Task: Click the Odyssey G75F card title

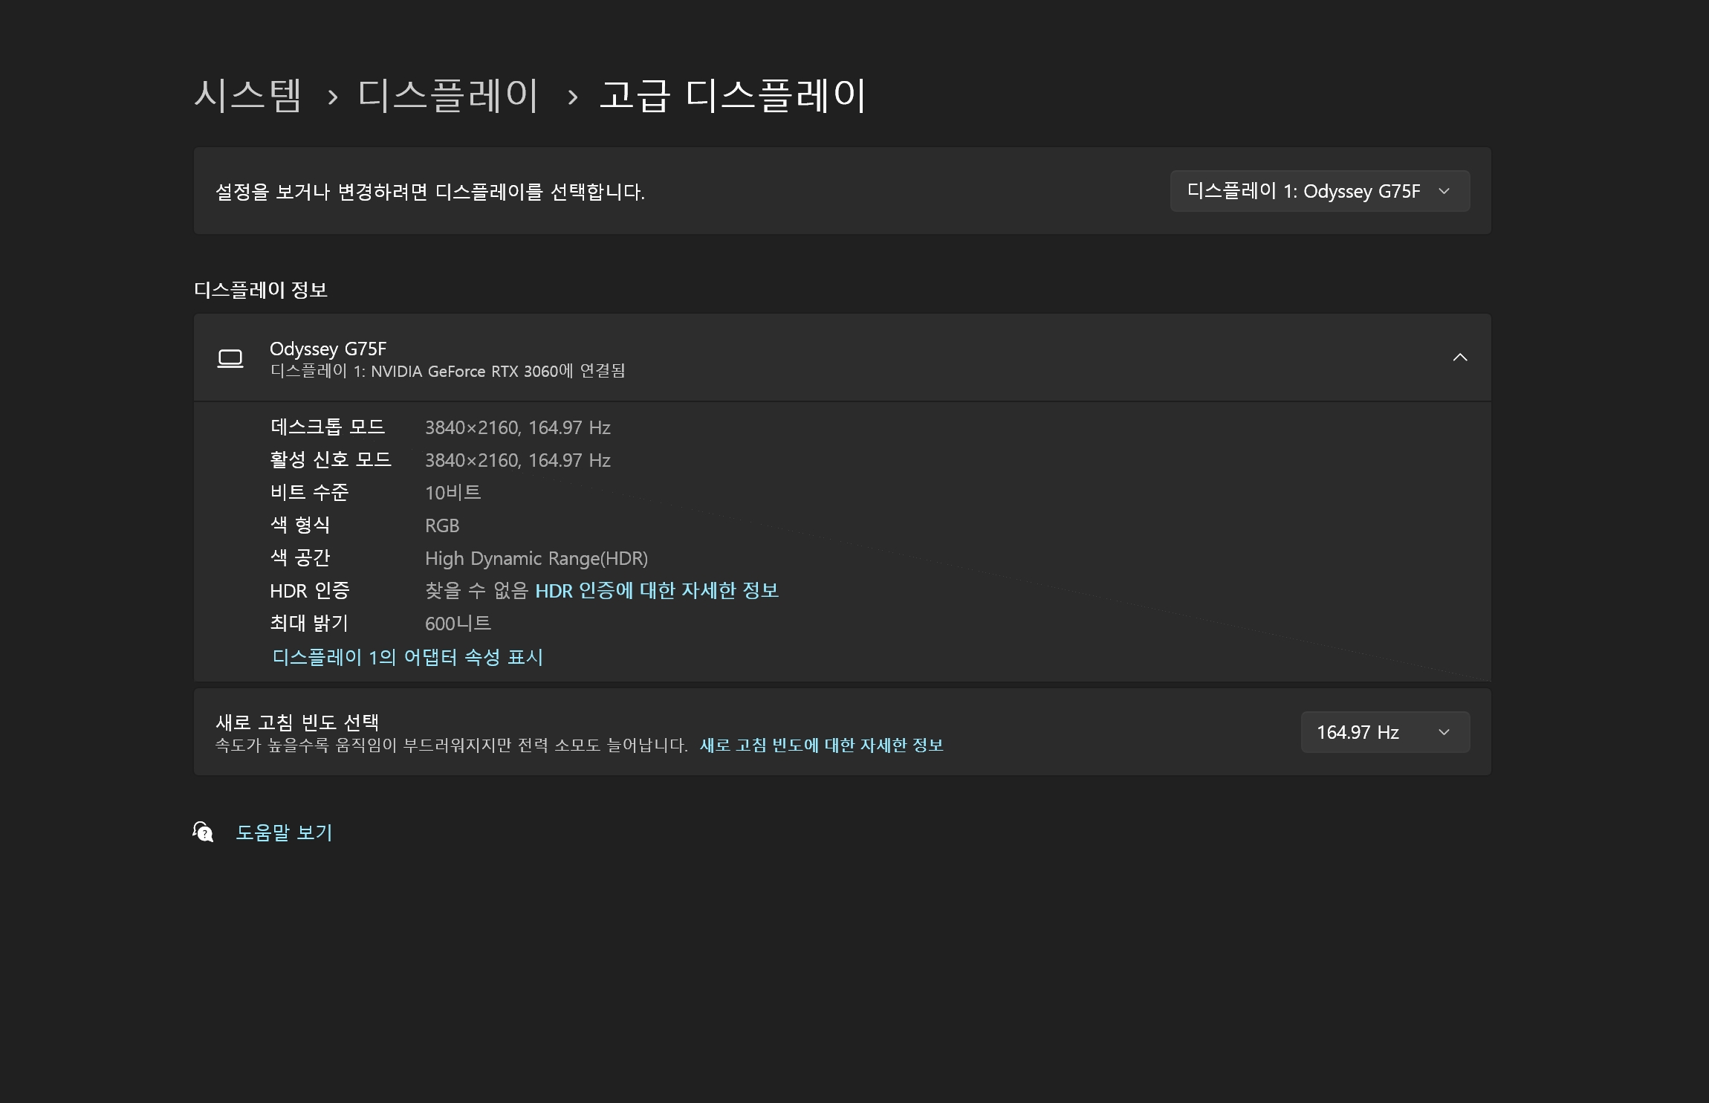Action: pos(328,349)
